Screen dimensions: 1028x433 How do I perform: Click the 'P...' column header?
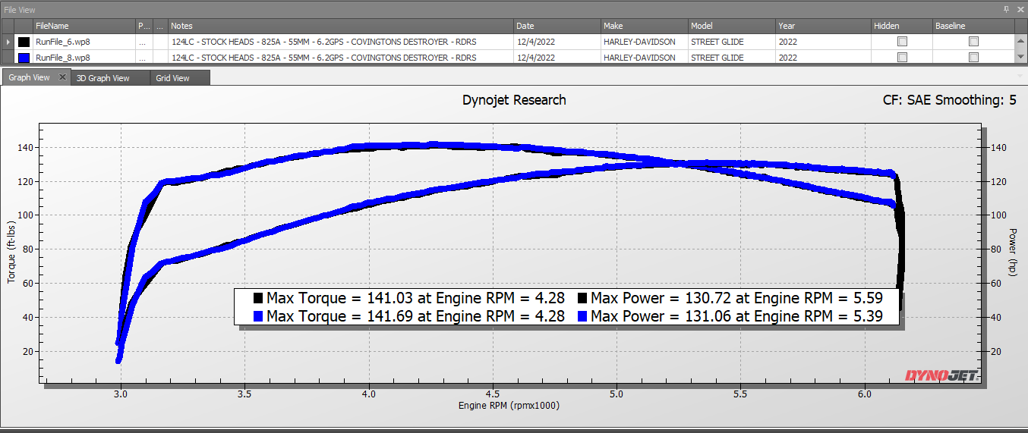(144, 26)
